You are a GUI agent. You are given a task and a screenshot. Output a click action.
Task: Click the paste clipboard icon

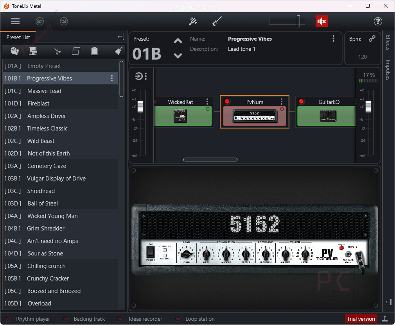[x=94, y=51]
